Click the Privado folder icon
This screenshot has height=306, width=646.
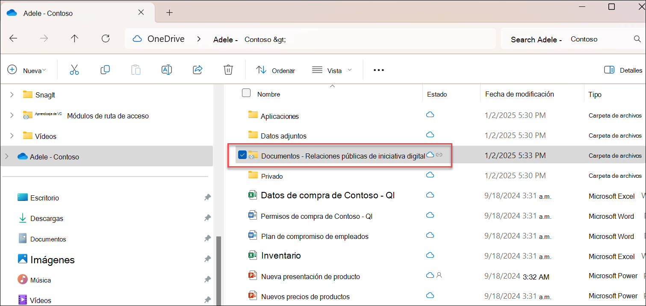pos(253,175)
